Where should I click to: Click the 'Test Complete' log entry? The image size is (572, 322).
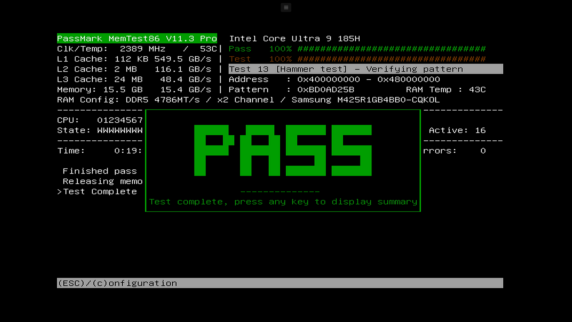pyautogui.click(x=100, y=192)
